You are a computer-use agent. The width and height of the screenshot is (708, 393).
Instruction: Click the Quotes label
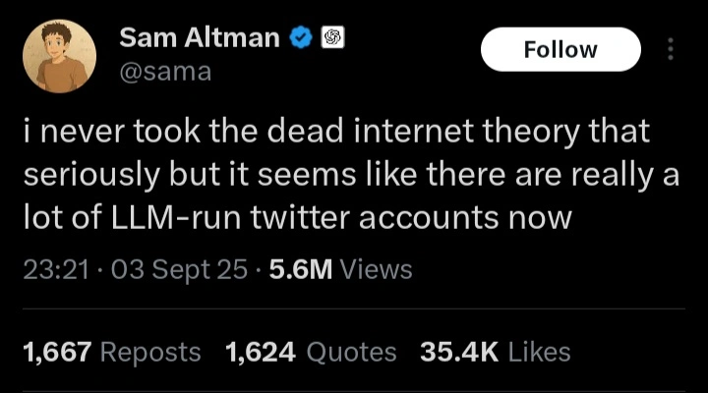click(351, 352)
